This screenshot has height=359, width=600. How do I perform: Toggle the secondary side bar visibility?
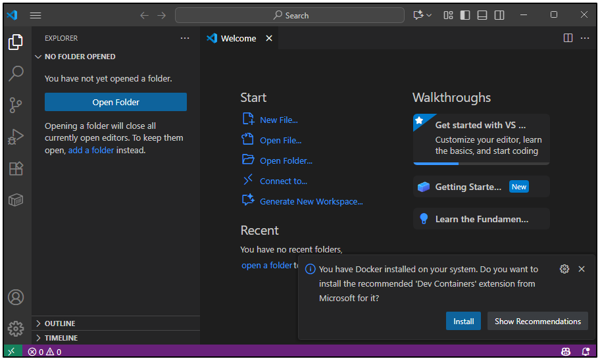[499, 15]
